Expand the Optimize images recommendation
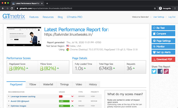The width and height of the screenshot is (178, 108). pos(9,106)
